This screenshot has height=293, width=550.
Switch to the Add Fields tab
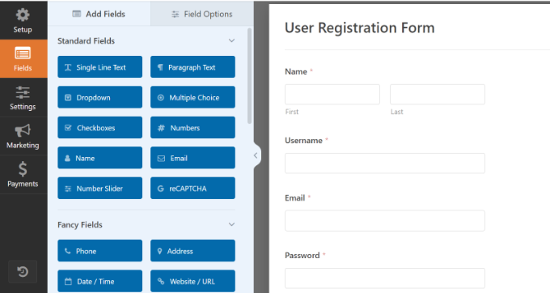click(x=99, y=14)
